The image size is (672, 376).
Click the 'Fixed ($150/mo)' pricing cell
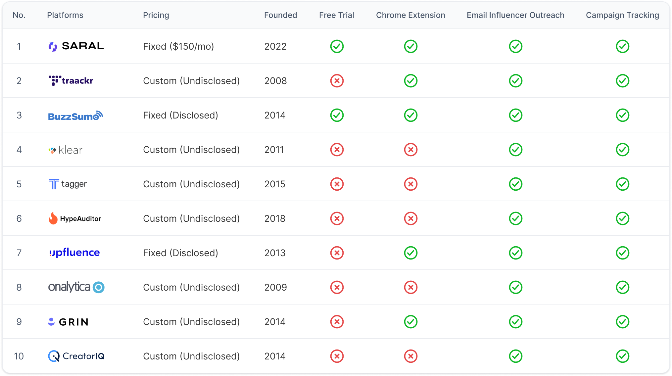pyautogui.click(x=178, y=46)
